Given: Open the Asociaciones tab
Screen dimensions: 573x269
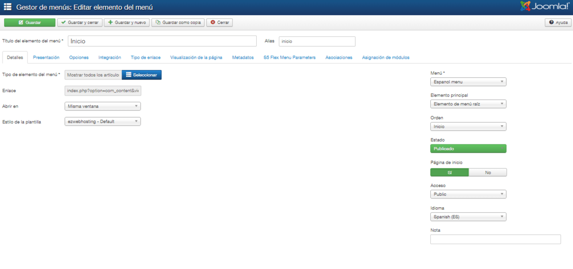Looking at the screenshot, I should coord(339,58).
